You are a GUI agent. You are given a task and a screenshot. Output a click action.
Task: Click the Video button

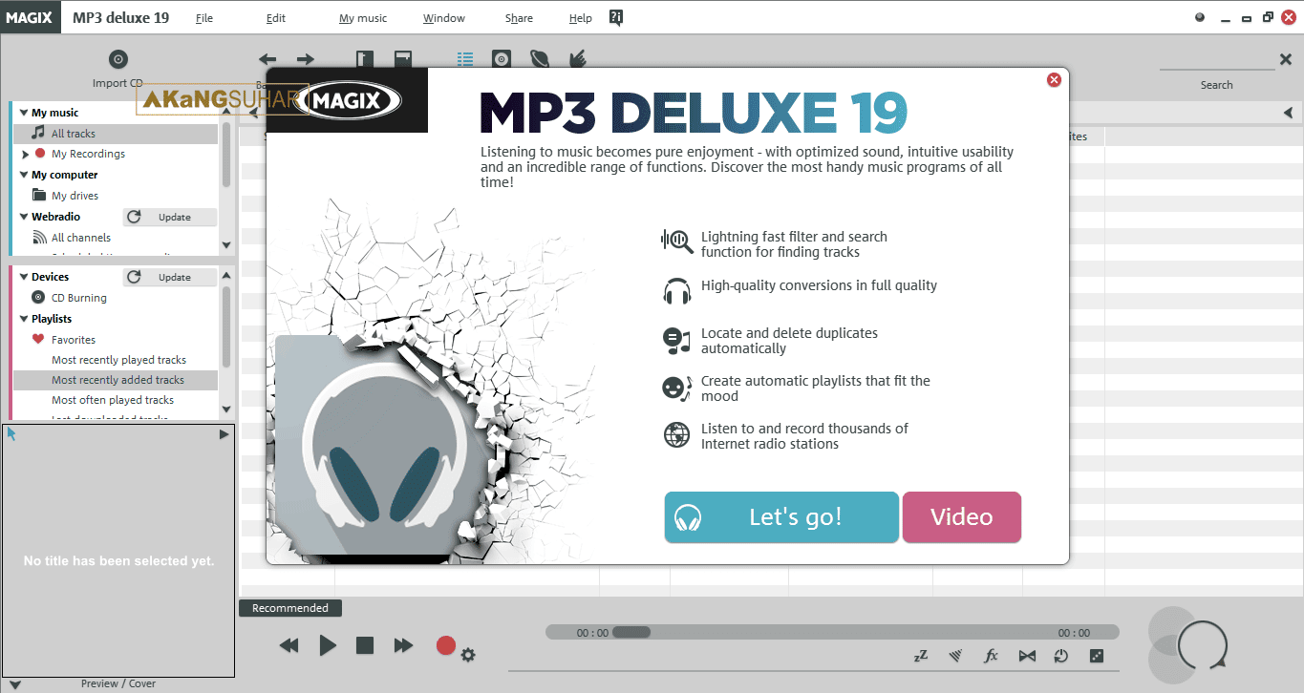pos(962,517)
